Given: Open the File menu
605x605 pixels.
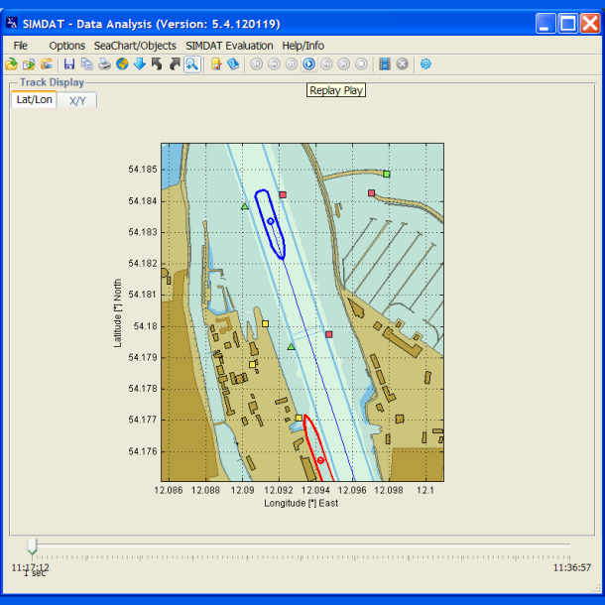Looking at the screenshot, I should point(21,46).
